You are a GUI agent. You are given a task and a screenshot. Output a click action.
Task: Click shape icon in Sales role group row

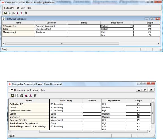[x=149, y=29]
